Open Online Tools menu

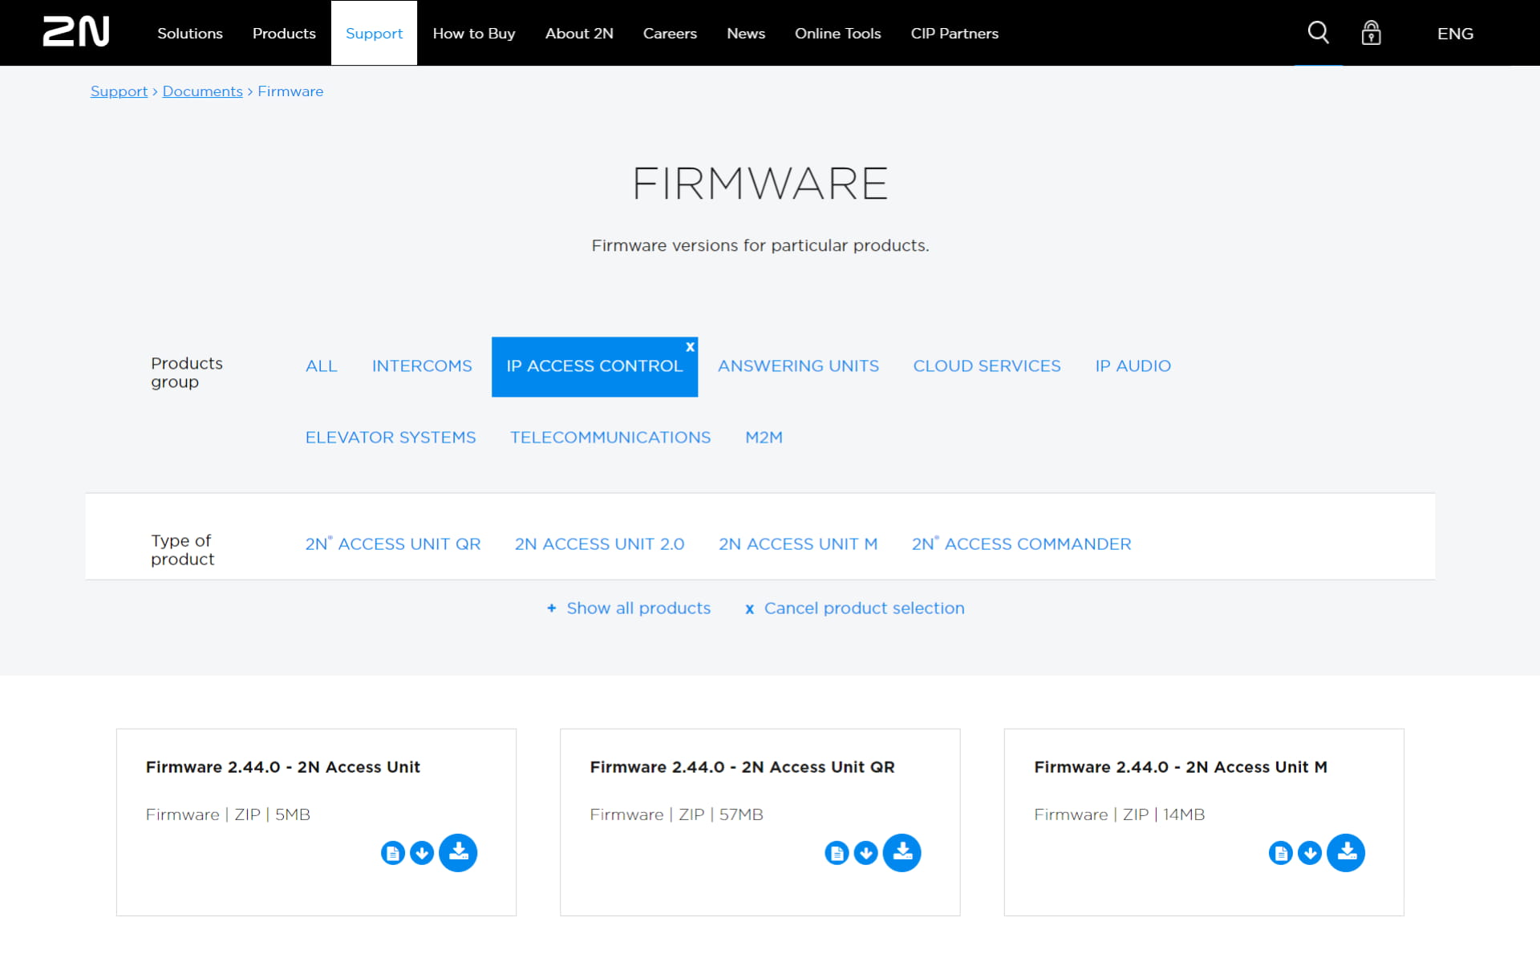838,33
